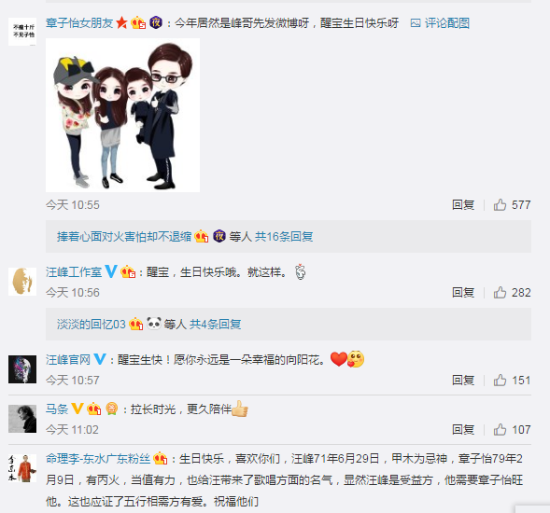
Task: Open 章子怡女朋友 avatar profile
Action: pos(22,32)
